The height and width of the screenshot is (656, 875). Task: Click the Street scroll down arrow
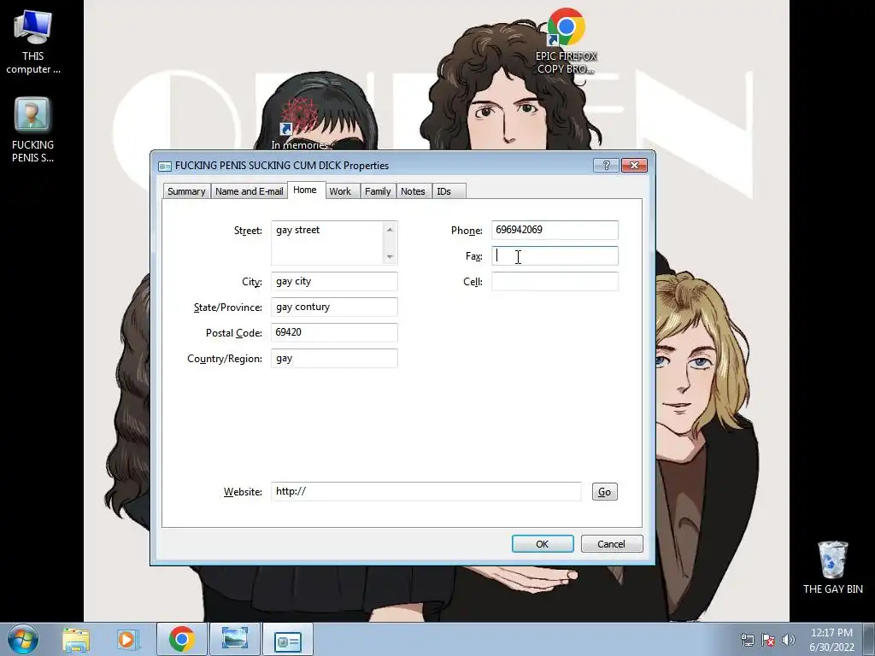tap(390, 256)
